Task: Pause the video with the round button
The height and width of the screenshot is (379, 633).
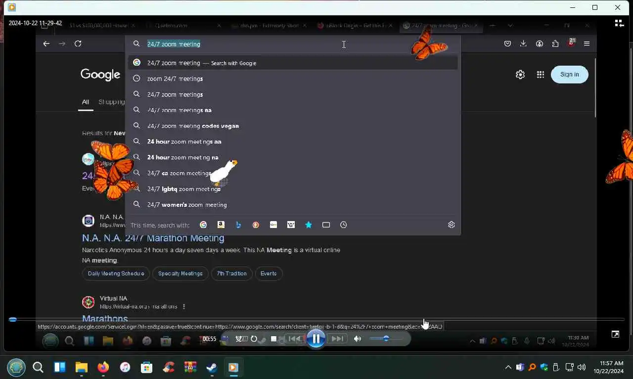Action: 316,339
